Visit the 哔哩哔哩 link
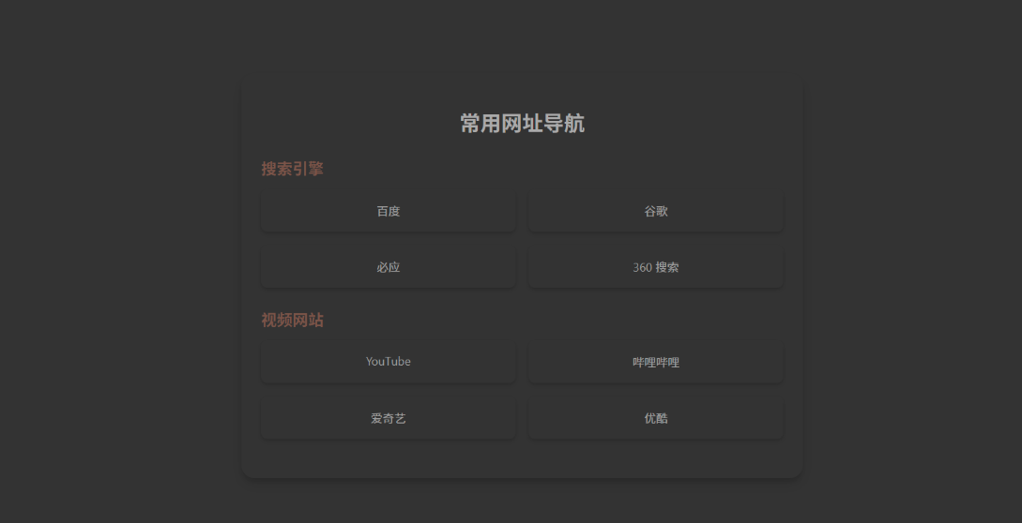The image size is (1022, 523). [656, 362]
